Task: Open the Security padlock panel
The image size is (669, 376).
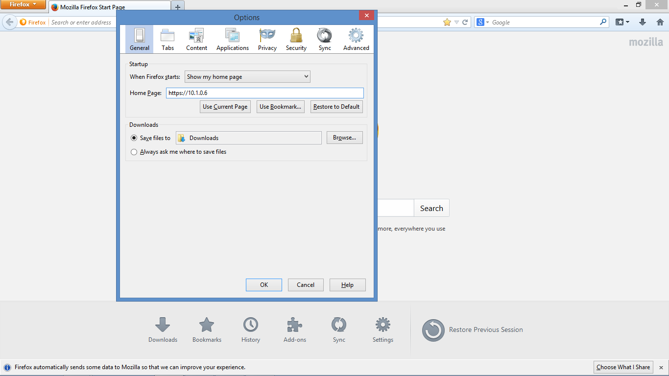Action: tap(296, 39)
